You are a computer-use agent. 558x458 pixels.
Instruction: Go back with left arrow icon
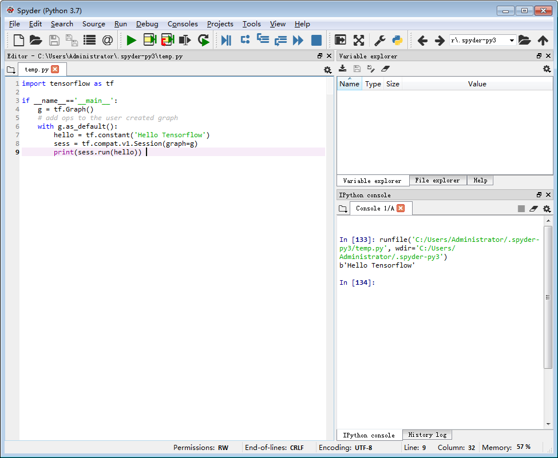tap(422, 41)
